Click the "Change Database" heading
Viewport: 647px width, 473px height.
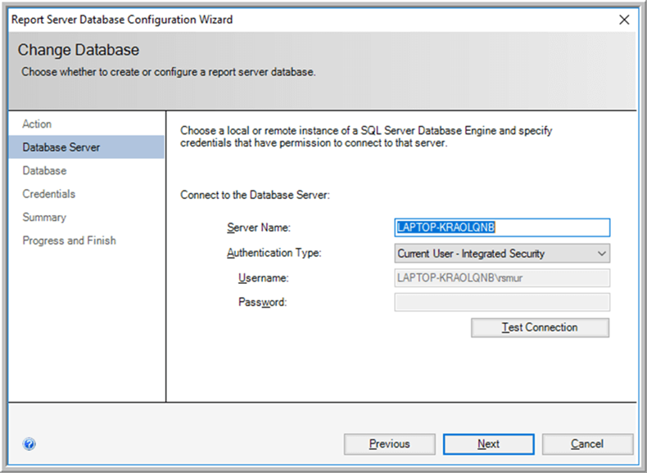(79, 50)
